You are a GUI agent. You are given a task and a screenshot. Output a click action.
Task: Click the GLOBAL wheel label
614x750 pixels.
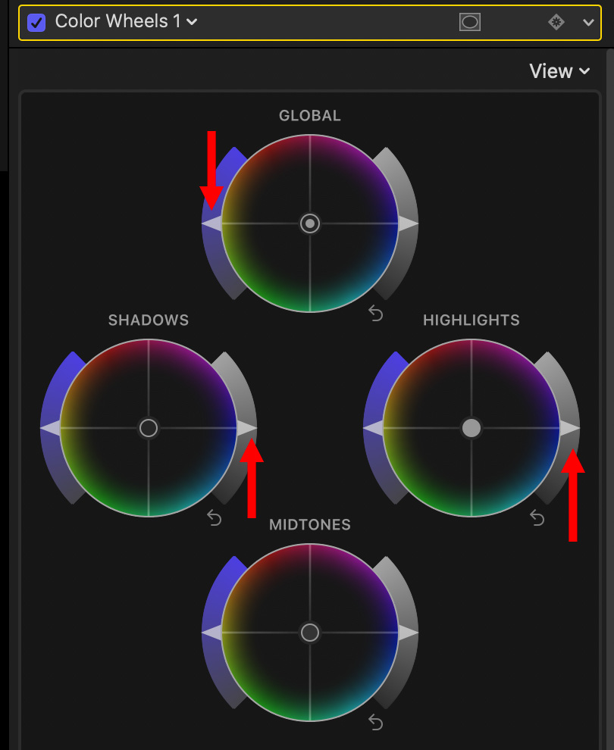pos(310,116)
